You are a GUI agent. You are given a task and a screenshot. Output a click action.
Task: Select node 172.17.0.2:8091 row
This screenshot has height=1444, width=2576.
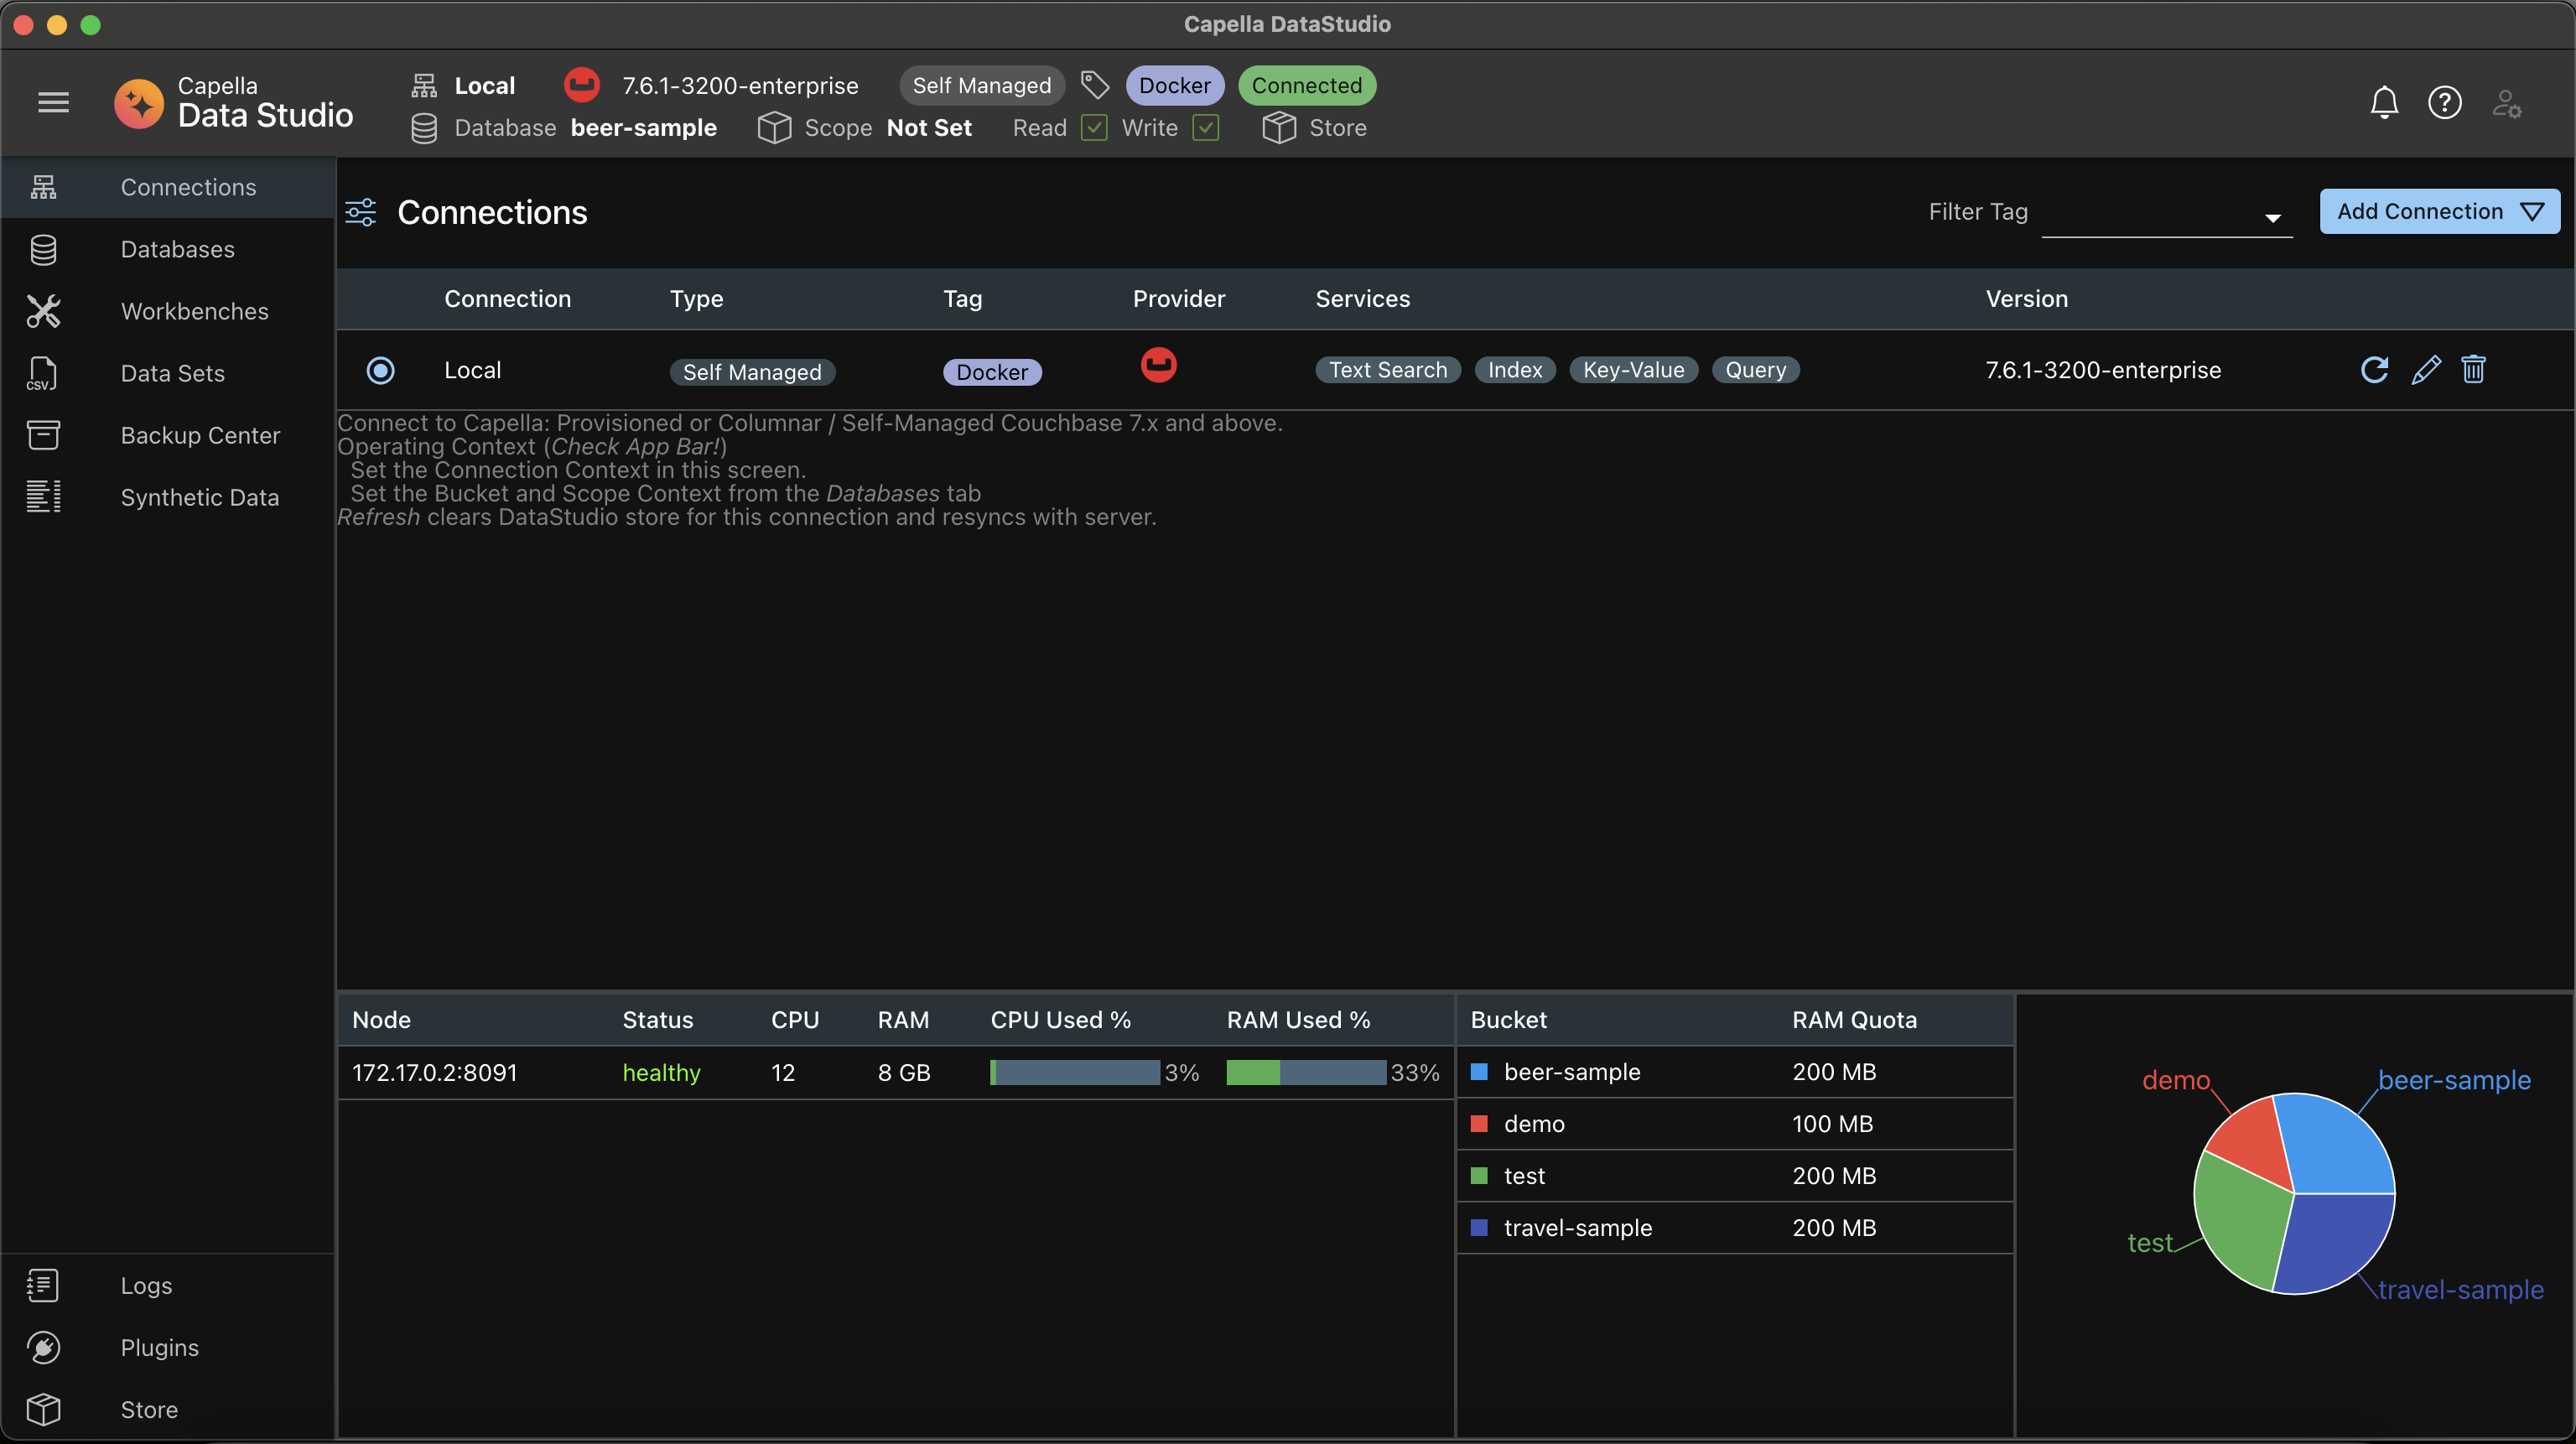[895, 1072]
